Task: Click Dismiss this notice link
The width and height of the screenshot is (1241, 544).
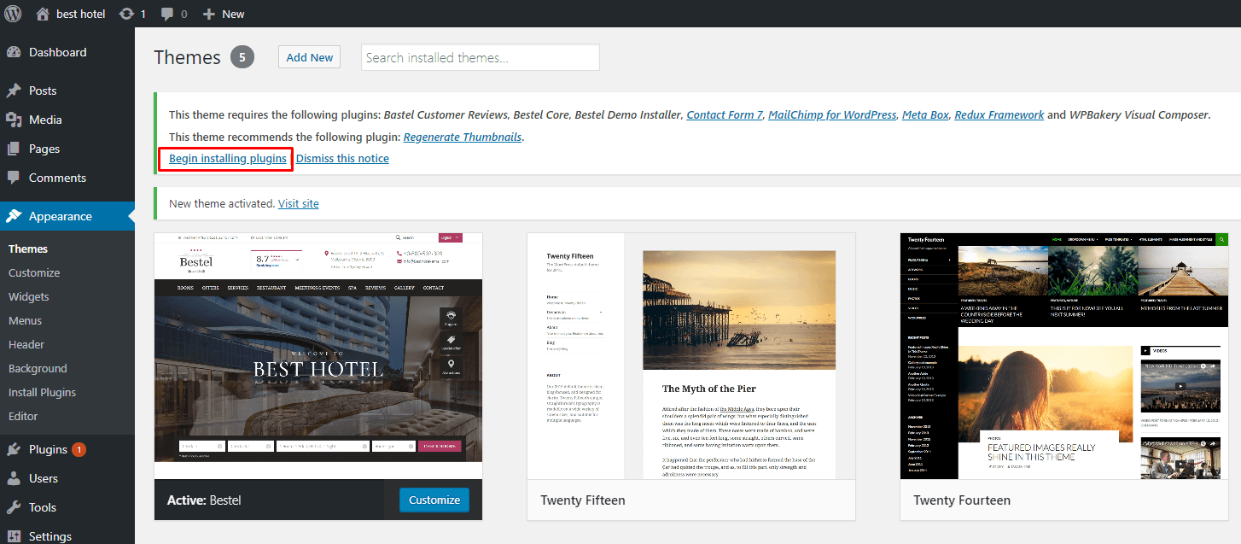Action: point(342,159)
